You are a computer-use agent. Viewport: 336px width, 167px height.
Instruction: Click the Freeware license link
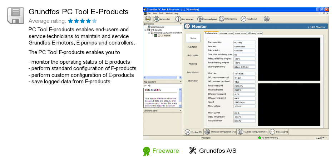tap(165, 151)
